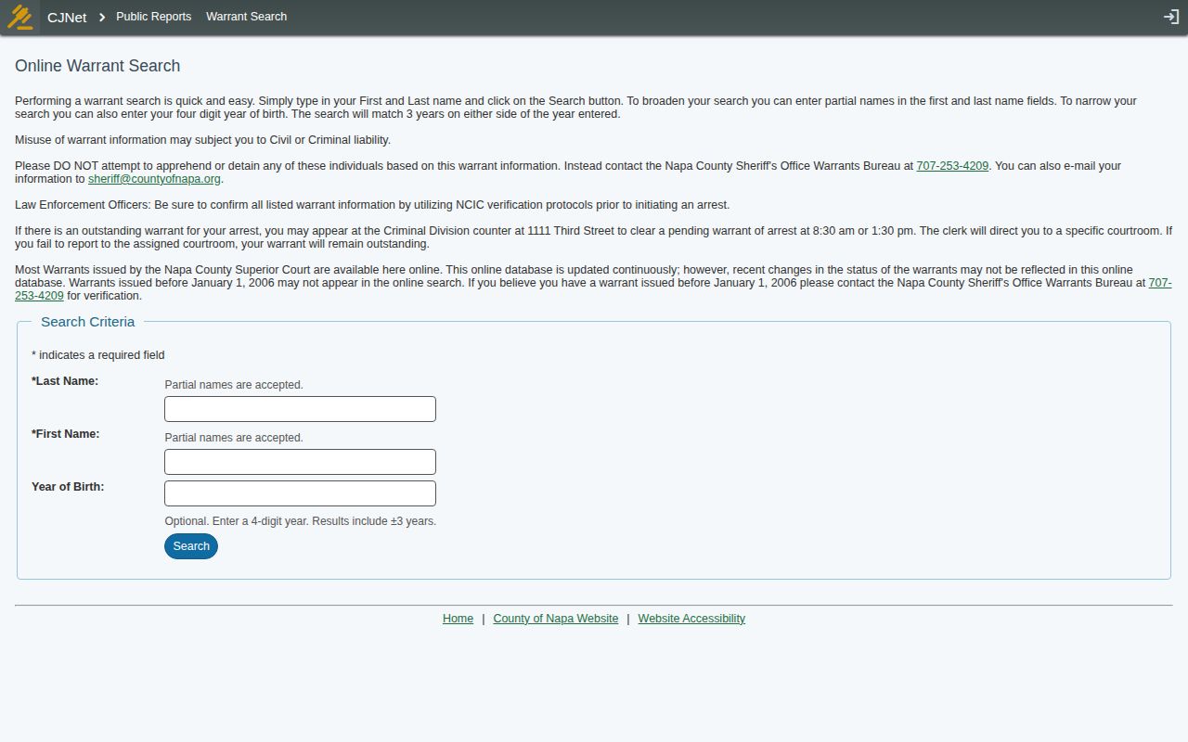Click the Search Criteria legend text
Viewport: 1188px width, 742px height.
tap(88, 322)
